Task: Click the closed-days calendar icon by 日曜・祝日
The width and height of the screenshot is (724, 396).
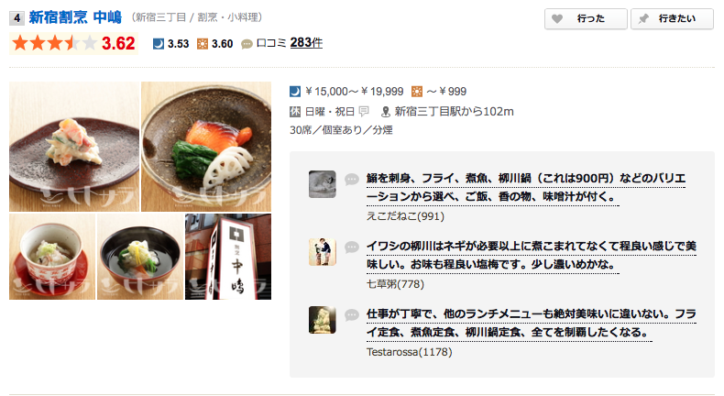Action: pyautogui.click(x=294, y=111)
